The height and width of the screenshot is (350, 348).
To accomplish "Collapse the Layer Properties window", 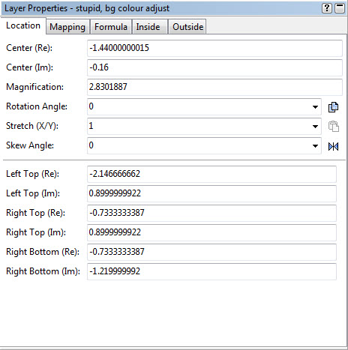I will (340, 8).
